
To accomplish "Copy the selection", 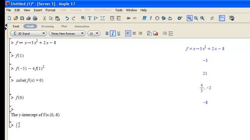I will pyautogui.click(x=51, y=18).
